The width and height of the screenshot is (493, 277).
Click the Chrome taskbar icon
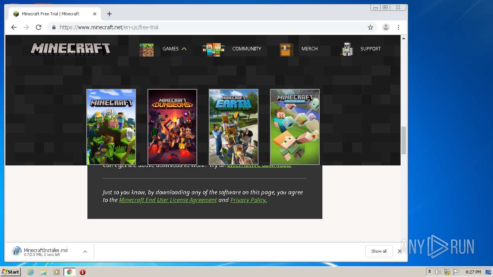pos(70,272)
